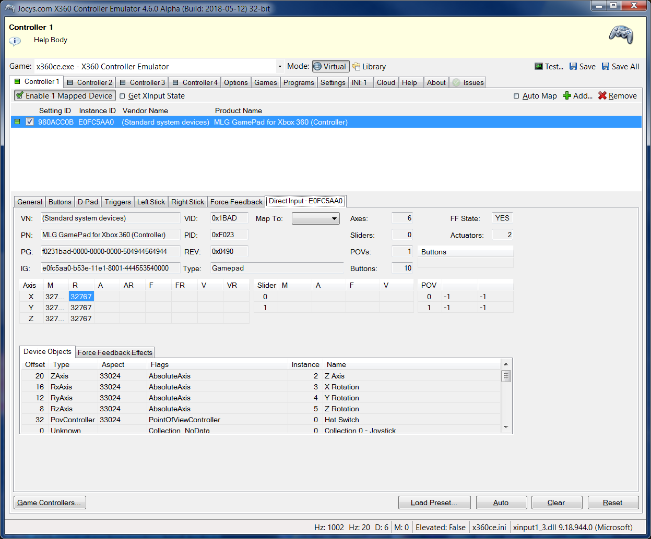Open the Settings tab
Viewport: 651px width, 539px height.
click(x=333, y=82)
